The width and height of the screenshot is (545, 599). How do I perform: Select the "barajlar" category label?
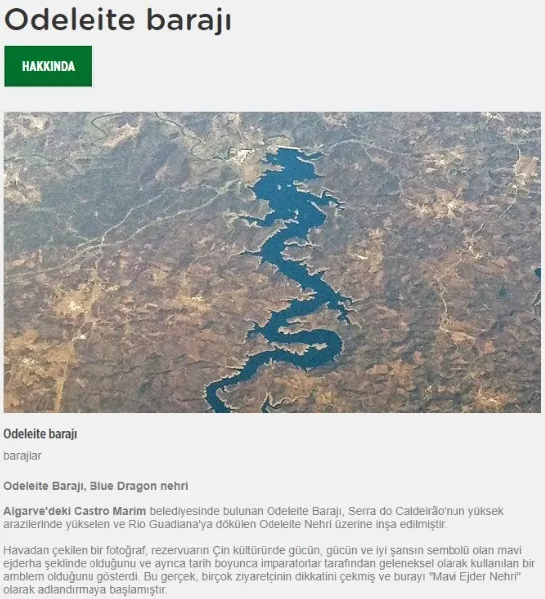click(x=22, y=456)
